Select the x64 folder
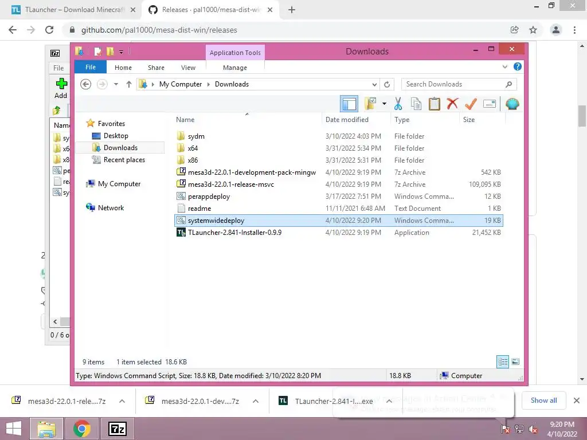 click(193, 148)
